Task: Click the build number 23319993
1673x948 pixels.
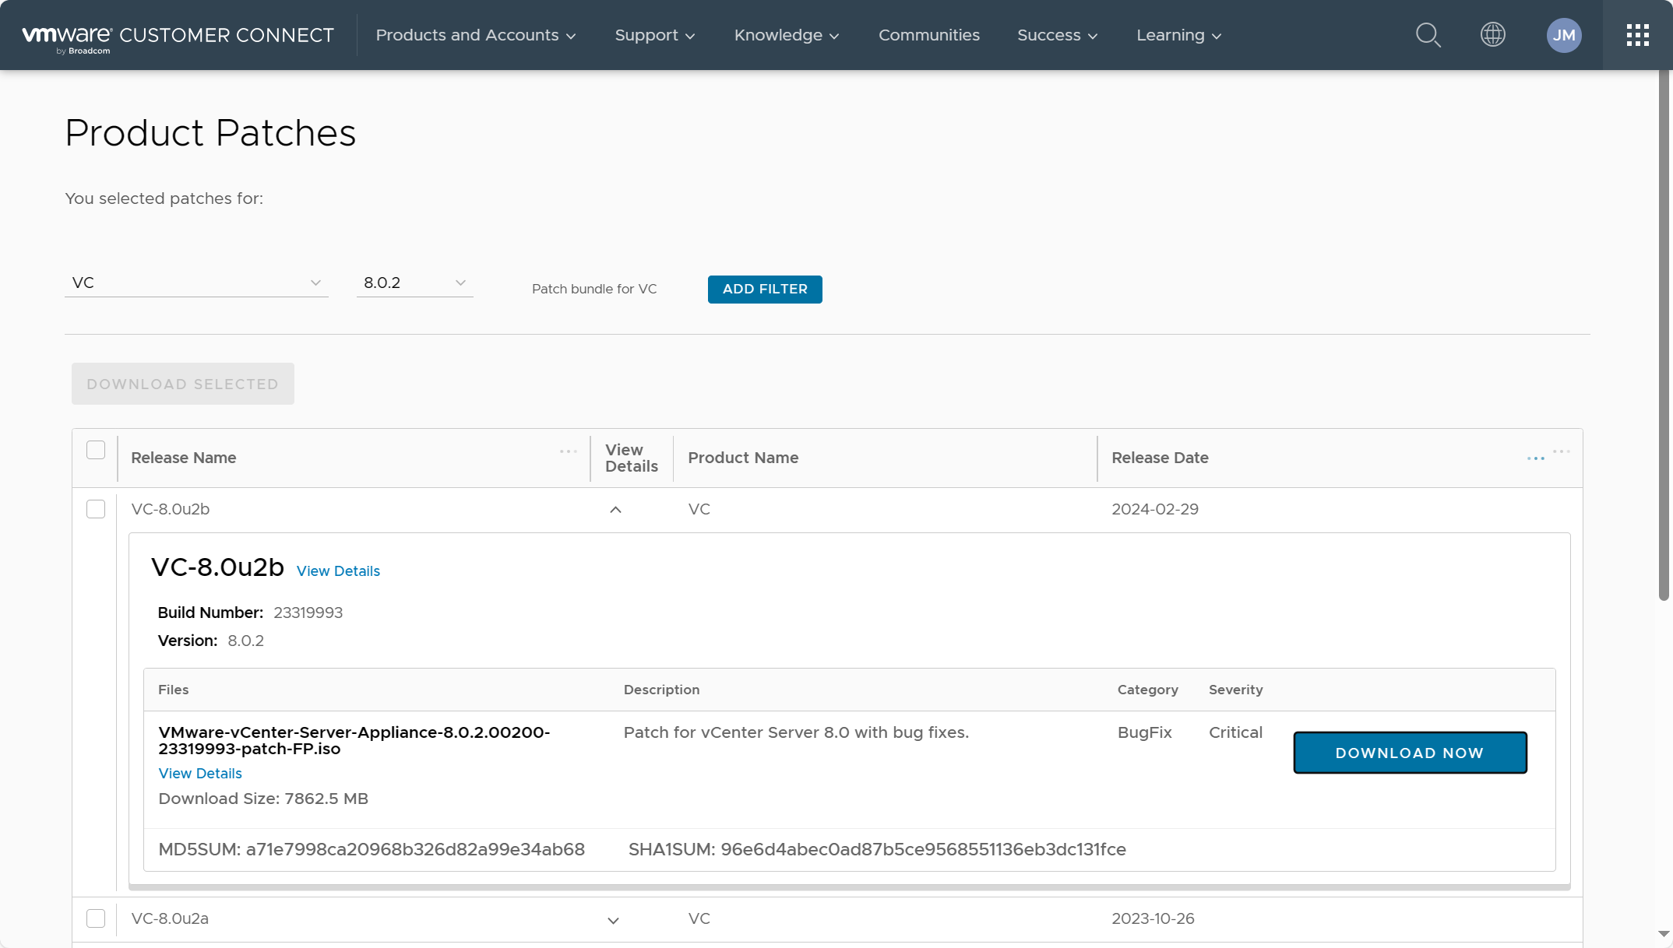Action: pos(308,613)
